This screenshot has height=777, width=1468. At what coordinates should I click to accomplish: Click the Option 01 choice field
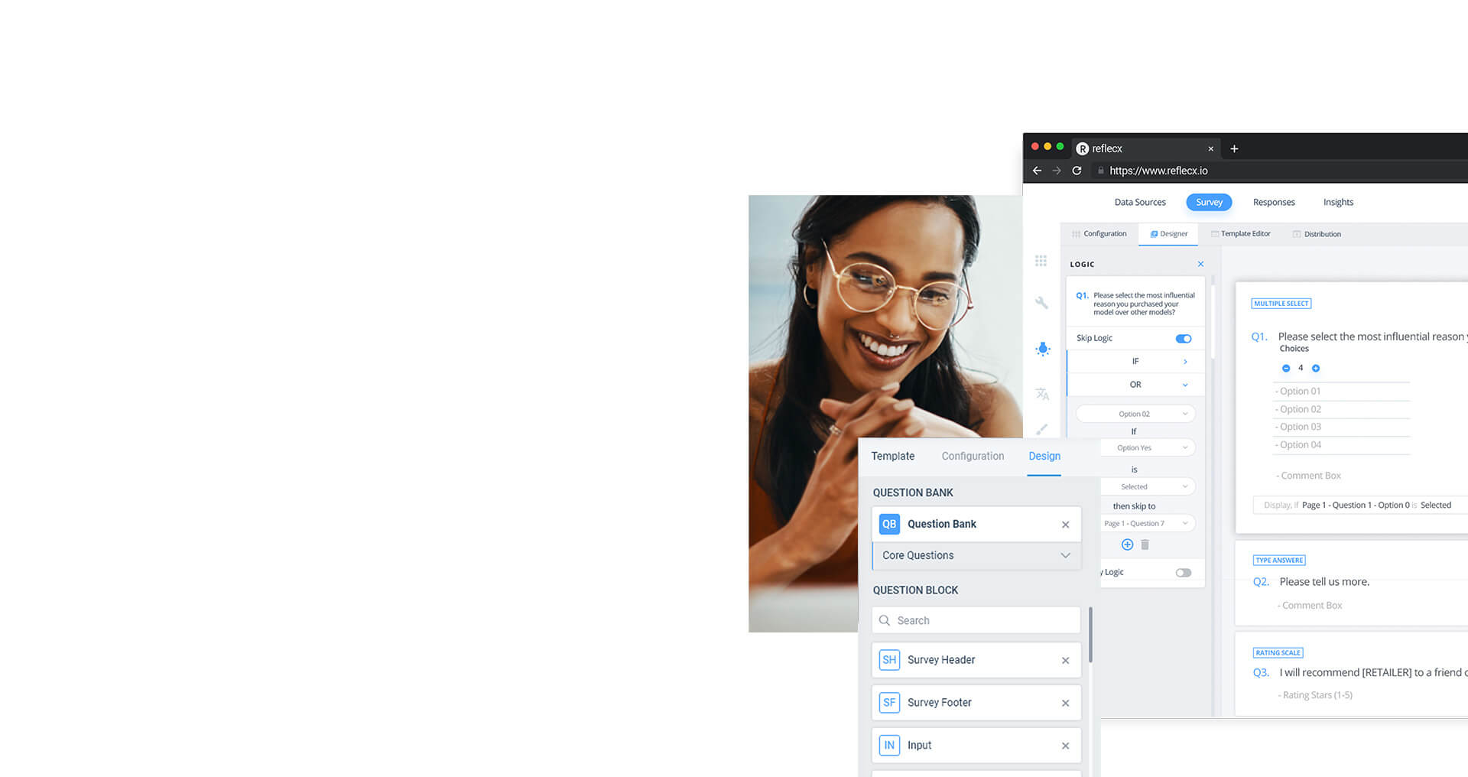[1341, 391]
